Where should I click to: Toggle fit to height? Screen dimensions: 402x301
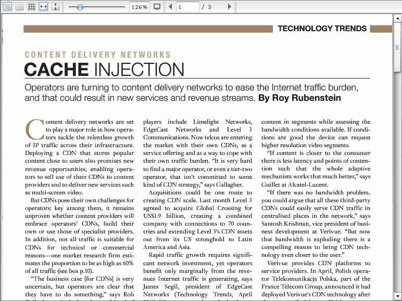coord(55,7)
